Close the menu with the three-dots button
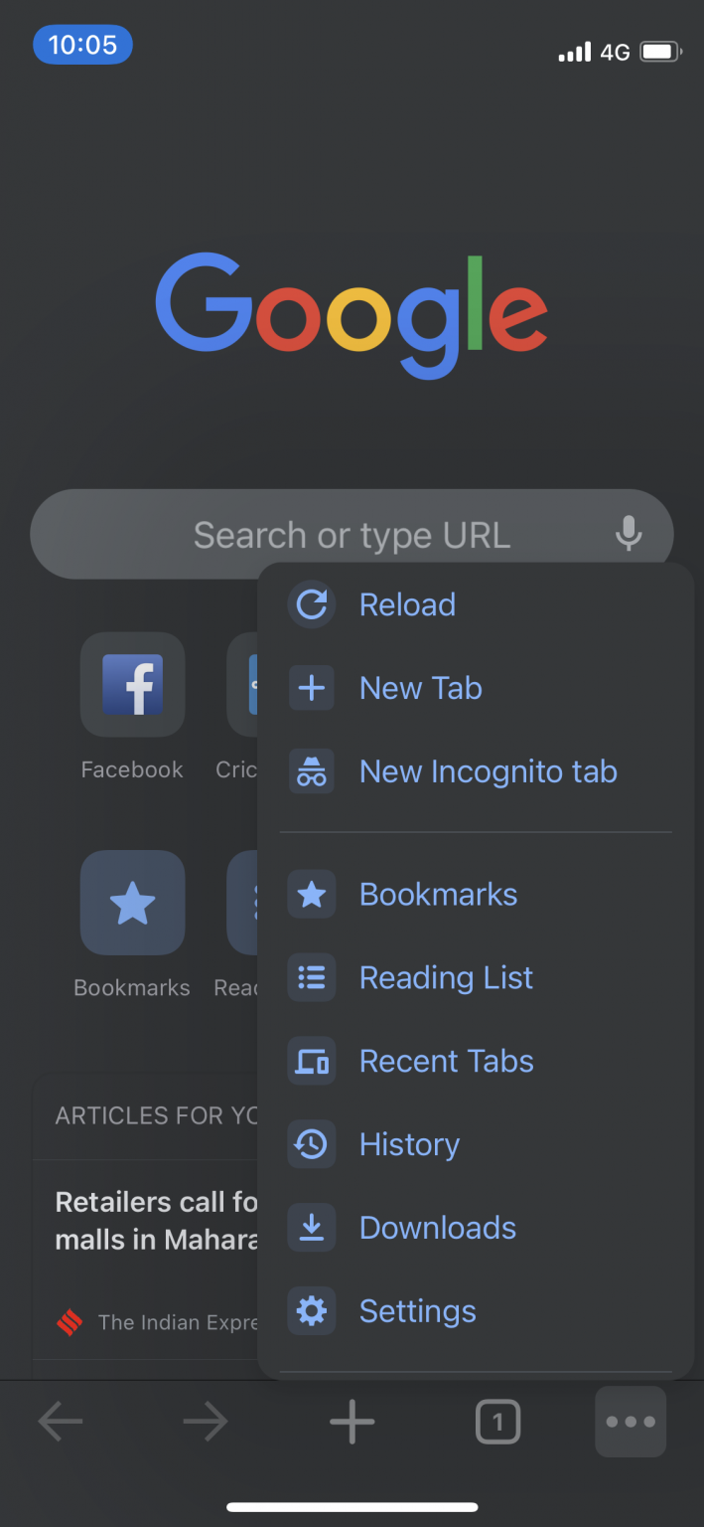This screenshot has height=1527, width=704. [631, 1422]
